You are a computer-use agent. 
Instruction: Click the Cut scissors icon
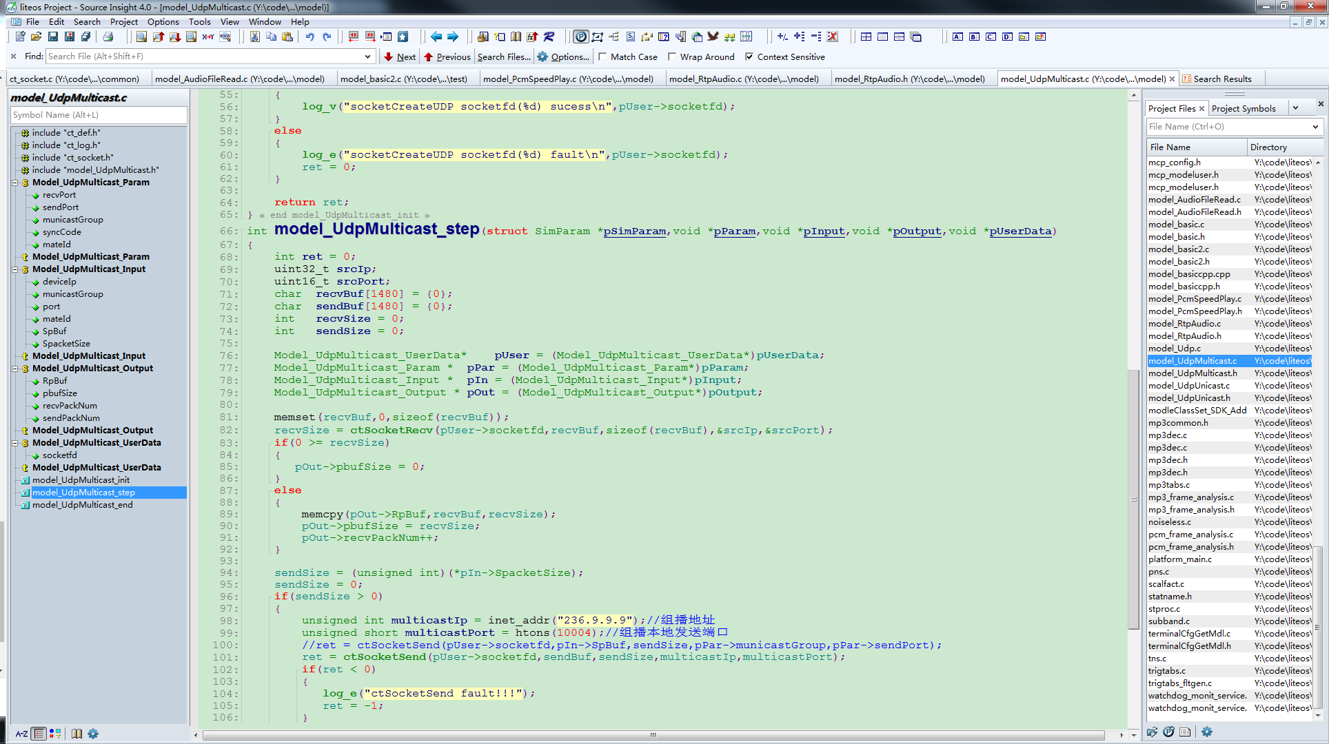(254, 37)
